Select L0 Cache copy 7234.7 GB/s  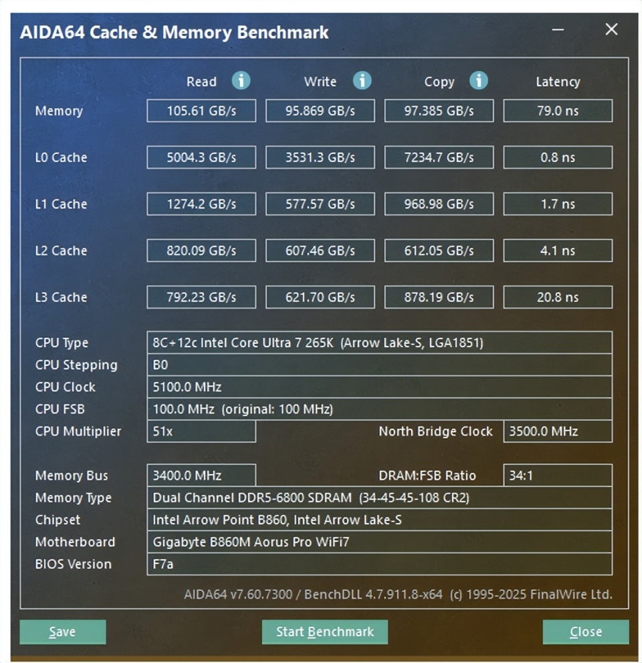(439, 157)
